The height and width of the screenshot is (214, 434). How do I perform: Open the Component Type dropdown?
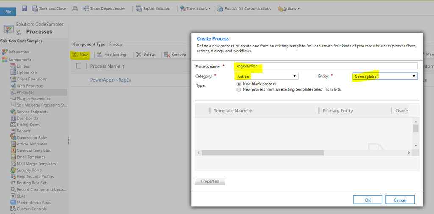150,44
